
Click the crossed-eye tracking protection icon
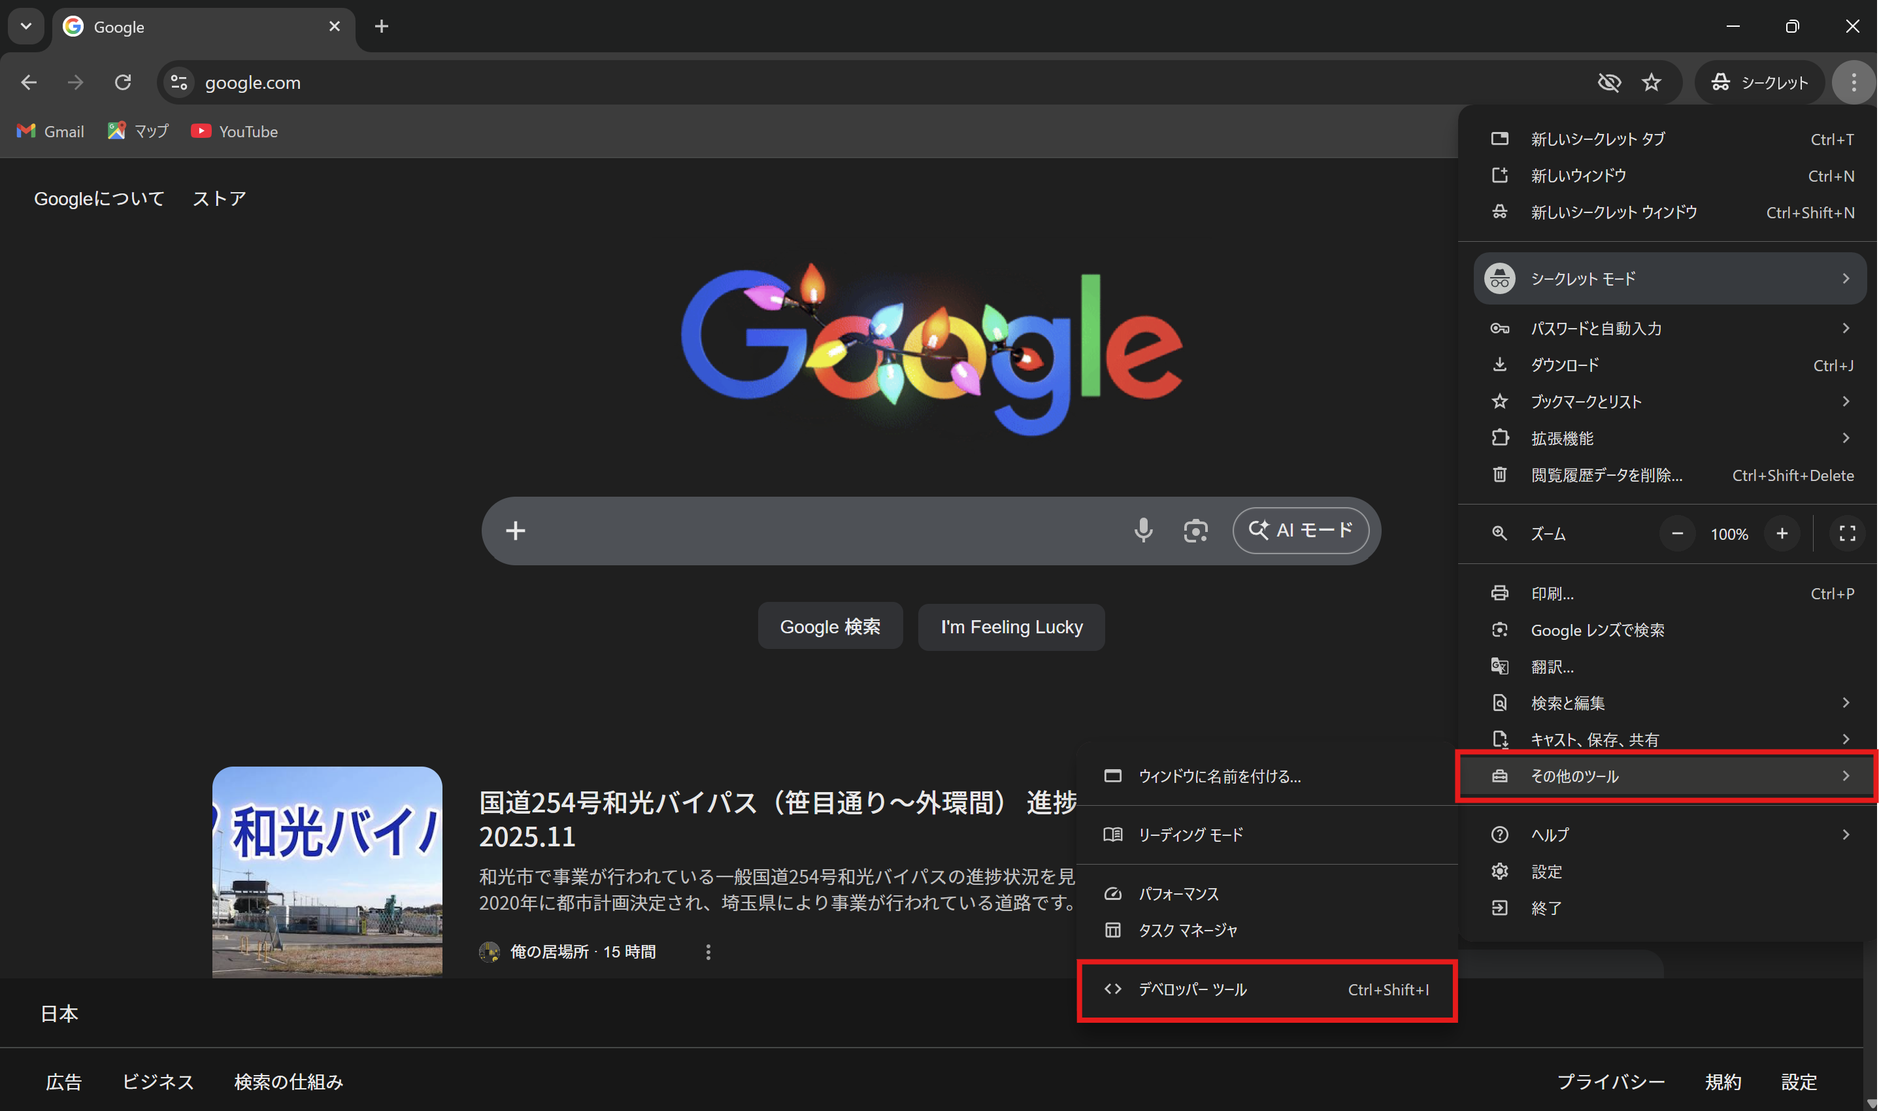(x=1609, y=82)
